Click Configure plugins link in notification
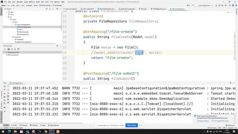238x134 pixels. coord(203,121)
